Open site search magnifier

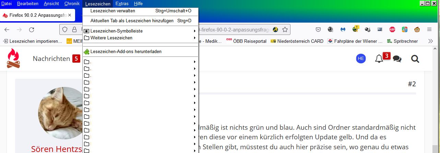(x=415, y=59)
